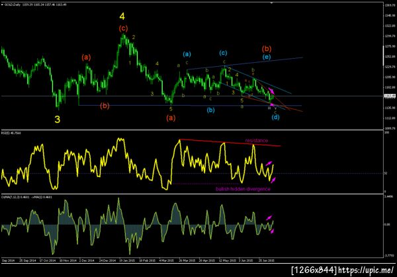Select the large yellow wave 4 label

(122, 17)
